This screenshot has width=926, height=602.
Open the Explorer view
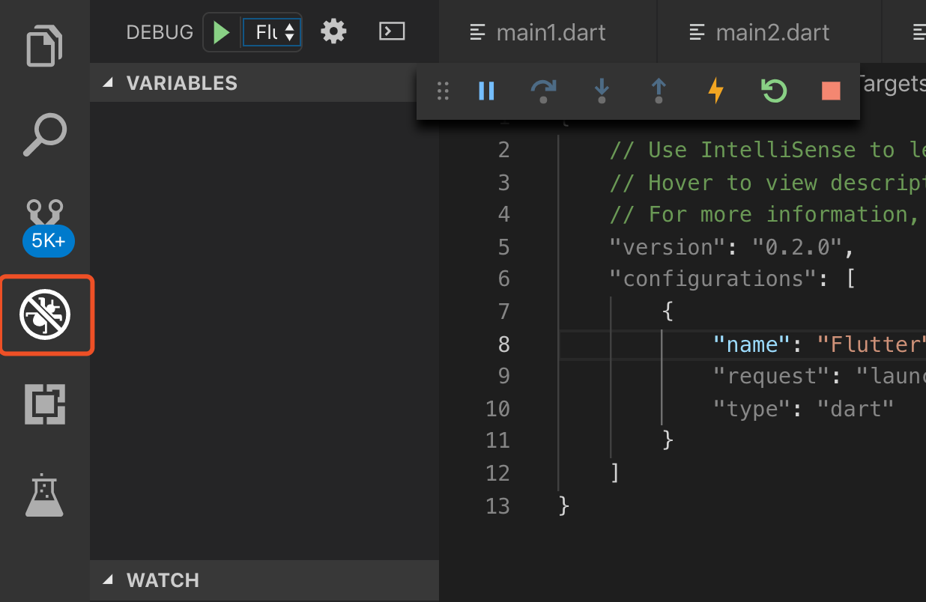coord(45,46)
